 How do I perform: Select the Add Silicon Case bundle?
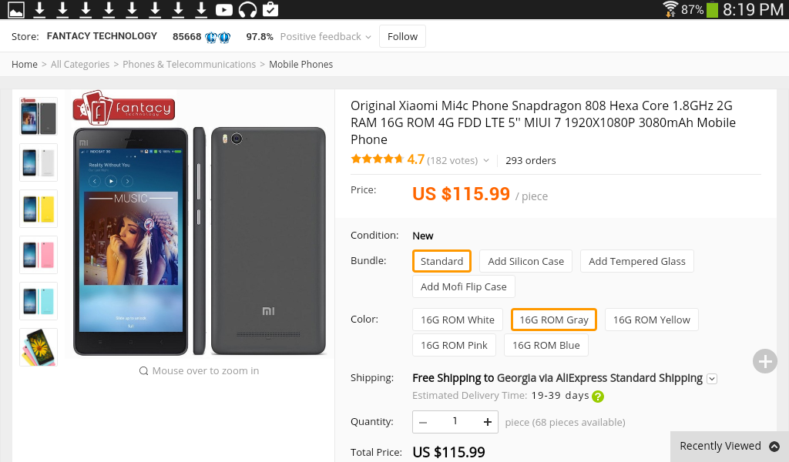click(525, 261)
